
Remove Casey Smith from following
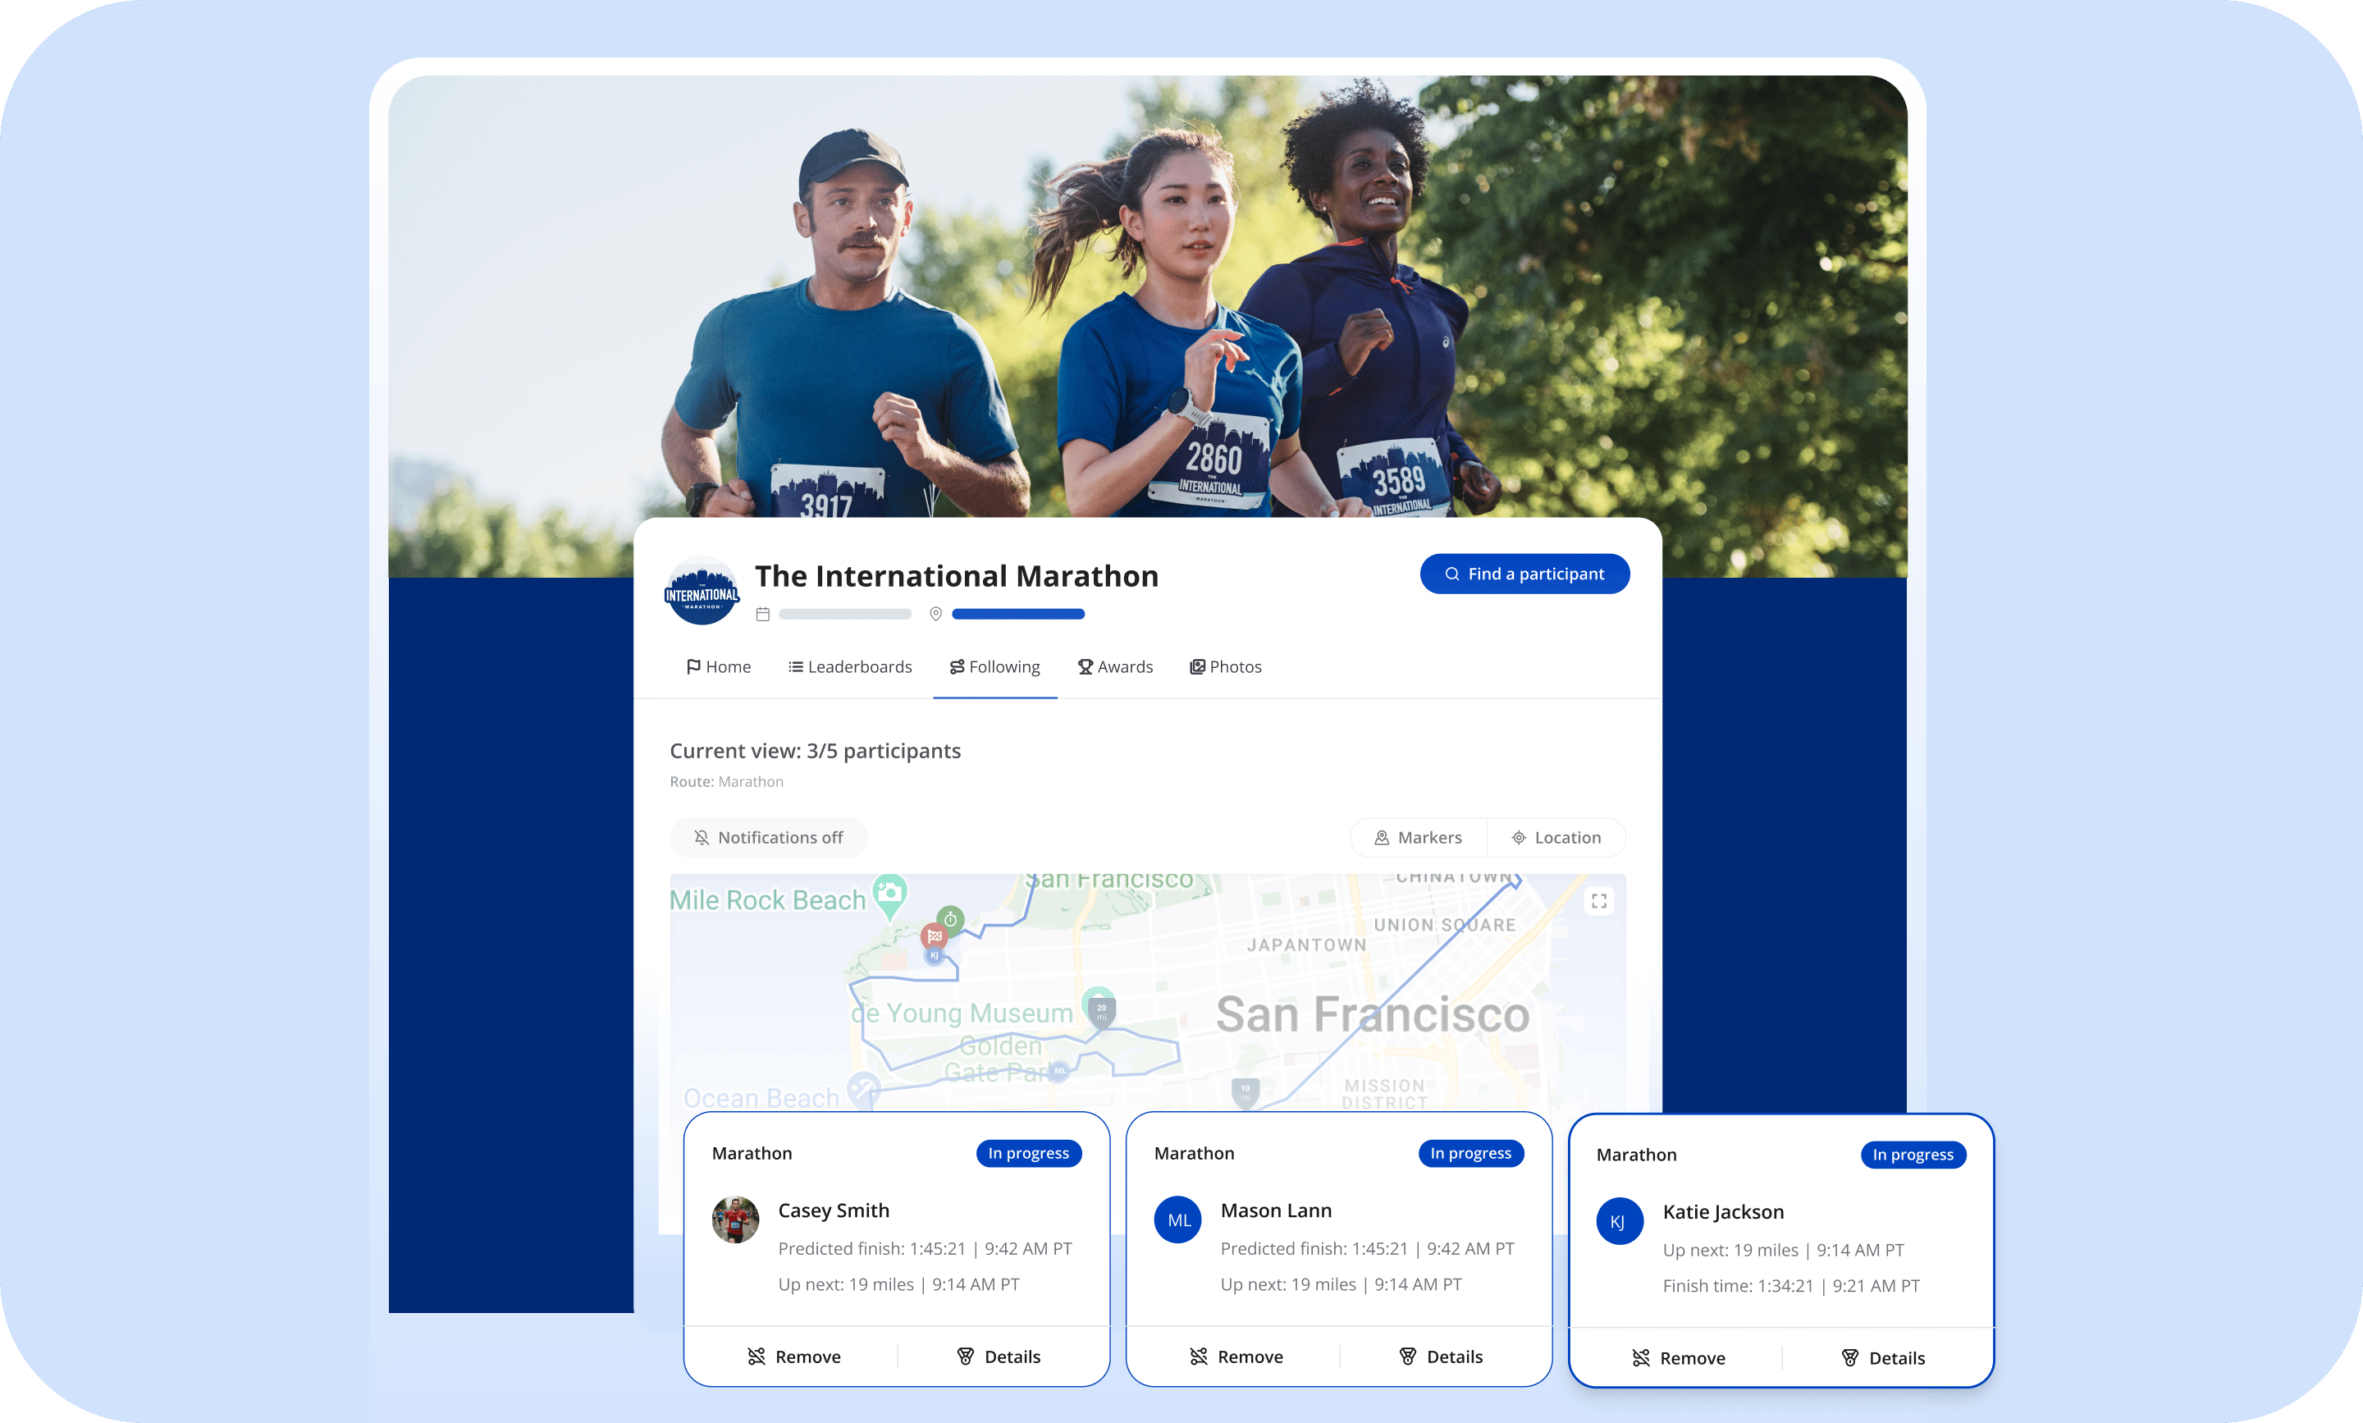tap(793, 1356)
